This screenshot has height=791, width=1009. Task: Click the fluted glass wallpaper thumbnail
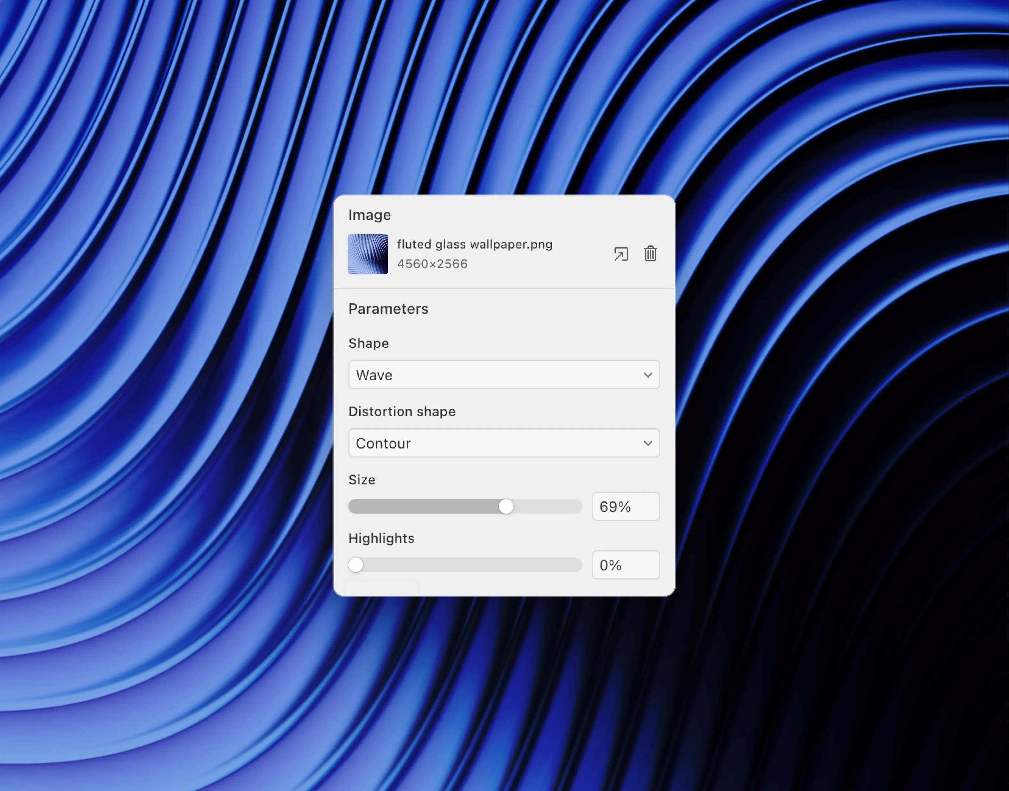click(x=368, y=254)
